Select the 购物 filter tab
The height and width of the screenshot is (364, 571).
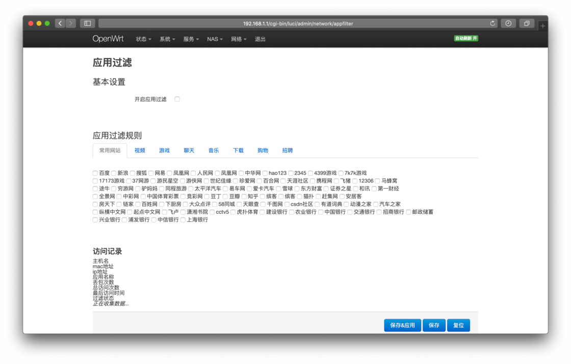coord(263,150)
